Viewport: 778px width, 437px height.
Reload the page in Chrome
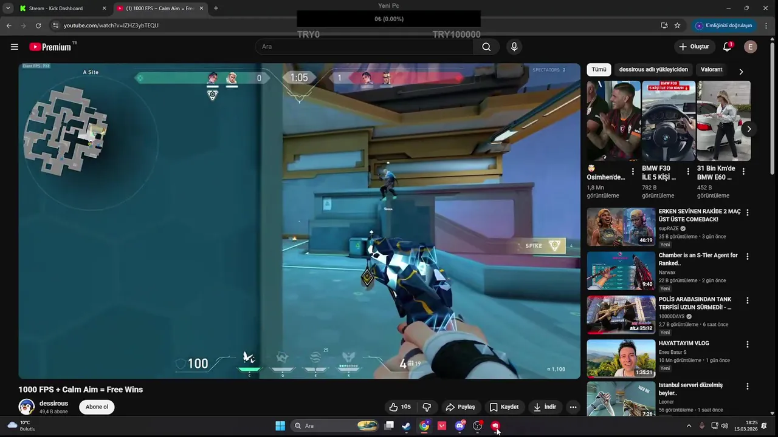38,25
